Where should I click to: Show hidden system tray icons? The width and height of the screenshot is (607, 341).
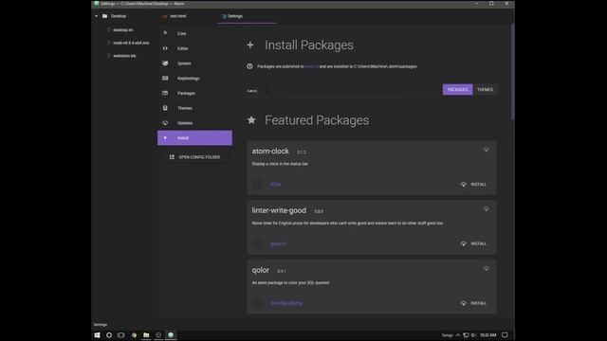pos(458,335)
